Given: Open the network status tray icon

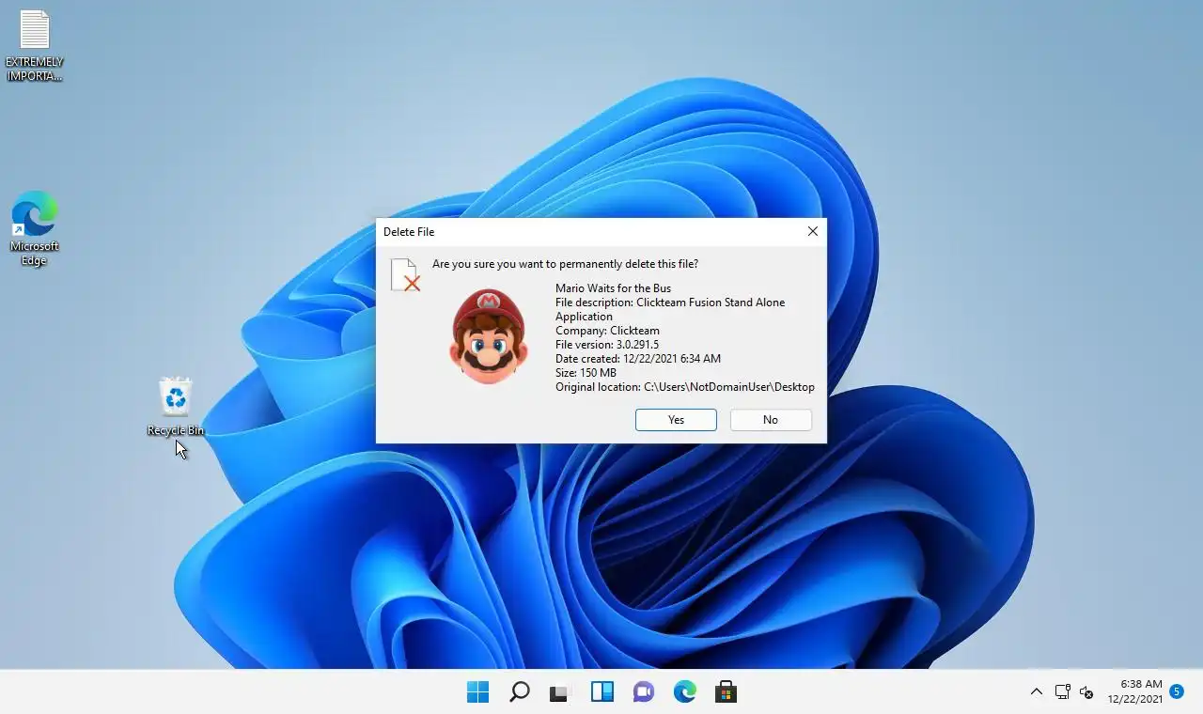Looking at the screenshot, I should (x=1062, y=692).
